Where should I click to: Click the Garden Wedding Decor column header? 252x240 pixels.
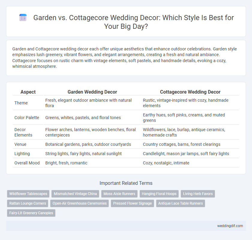[92, 92]
